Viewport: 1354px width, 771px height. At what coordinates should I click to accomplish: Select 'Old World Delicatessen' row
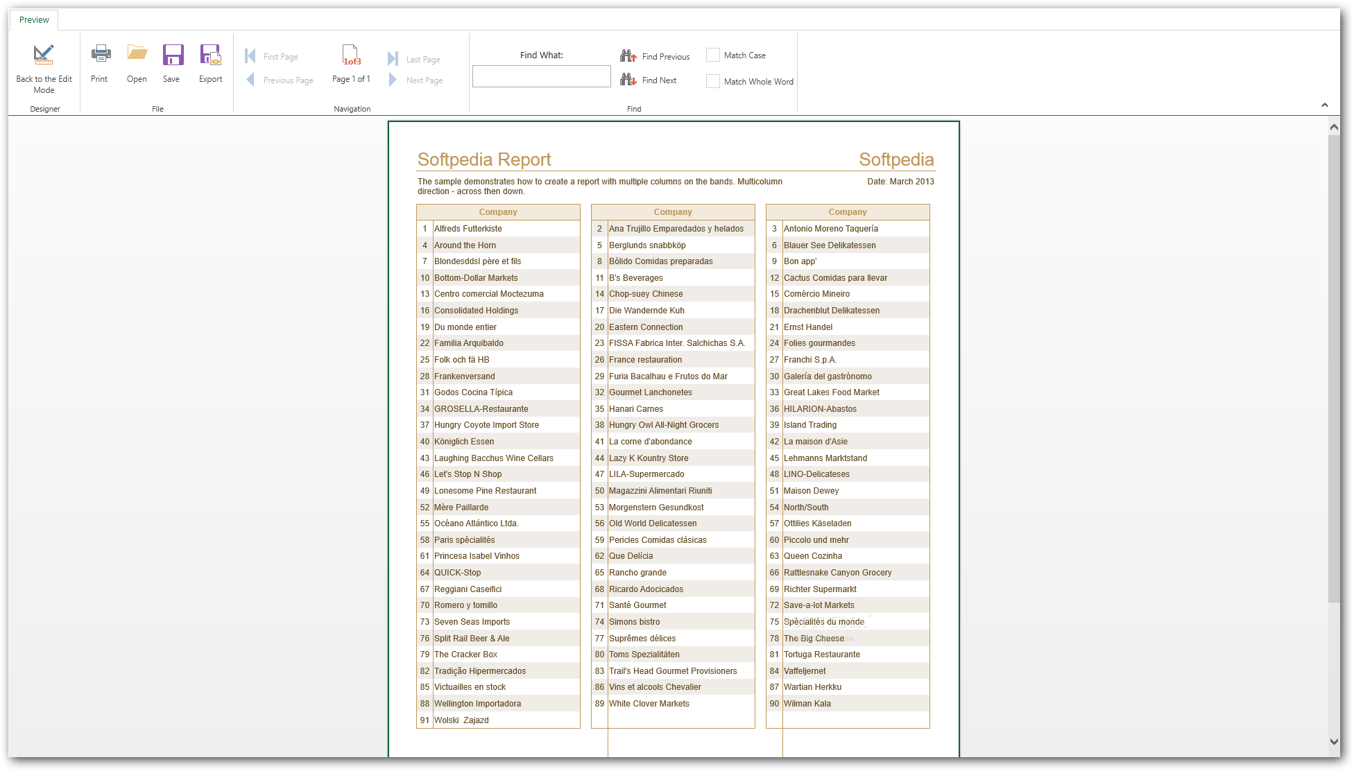(x=673, y=523)
